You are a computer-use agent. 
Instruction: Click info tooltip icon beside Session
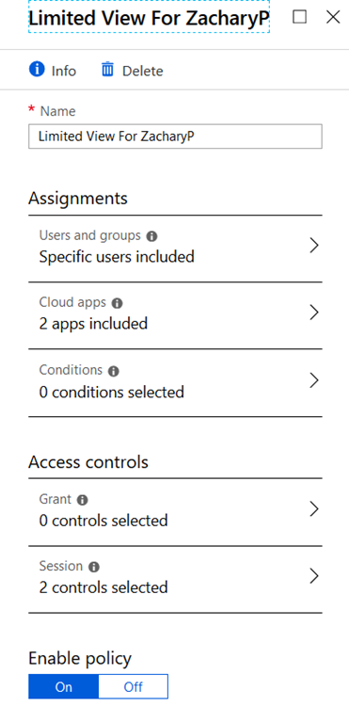coord(94,567)
